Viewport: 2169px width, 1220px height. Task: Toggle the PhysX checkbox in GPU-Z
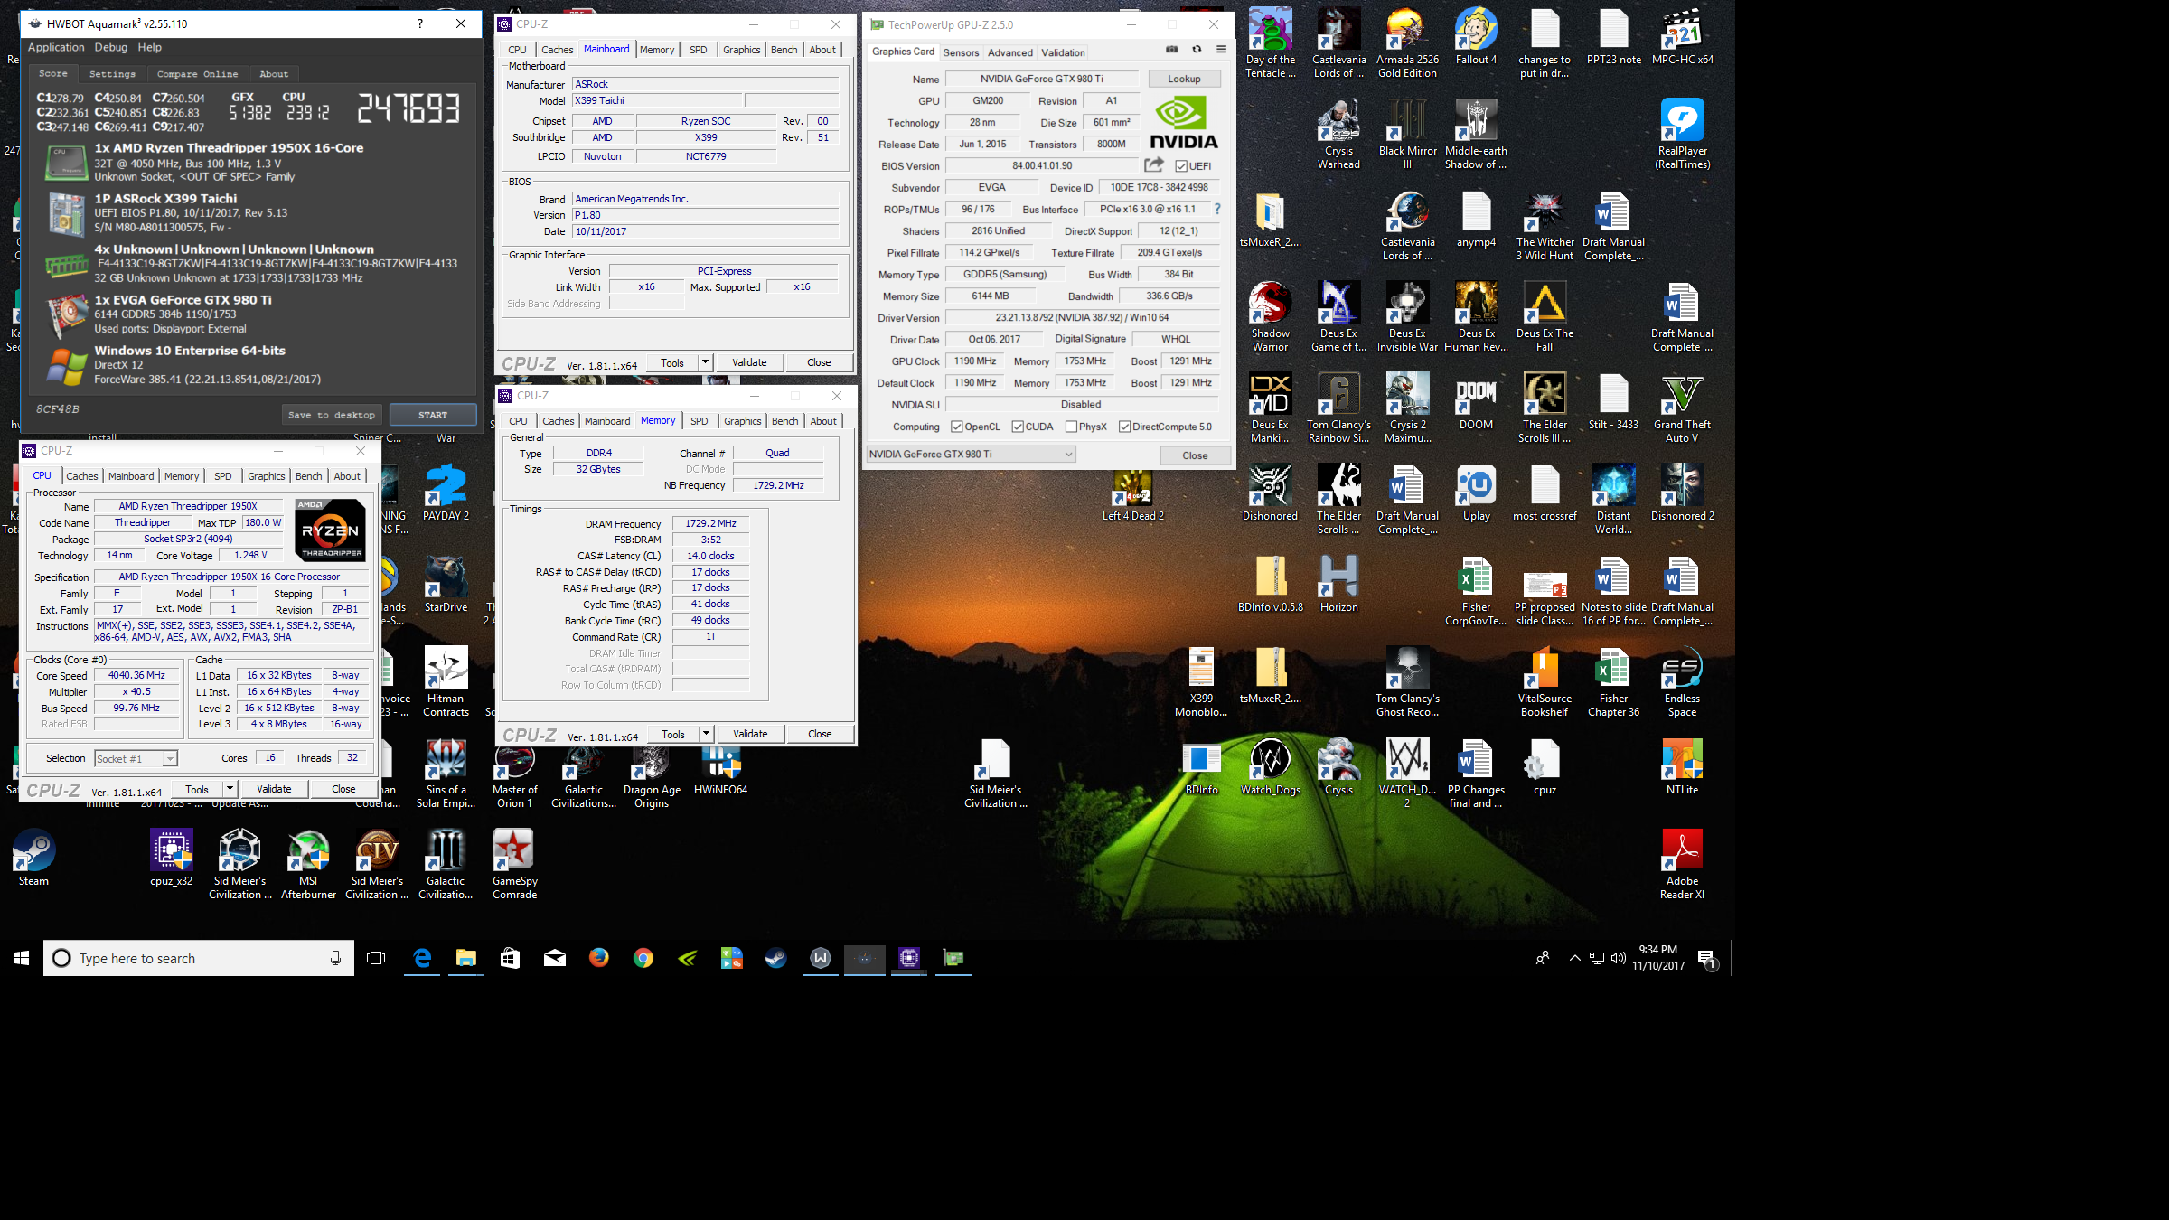point(1071,427)
